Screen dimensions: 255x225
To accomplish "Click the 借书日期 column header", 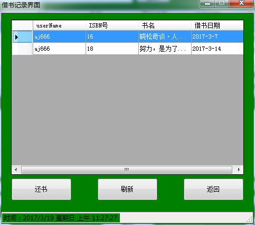I will [218, 25].
